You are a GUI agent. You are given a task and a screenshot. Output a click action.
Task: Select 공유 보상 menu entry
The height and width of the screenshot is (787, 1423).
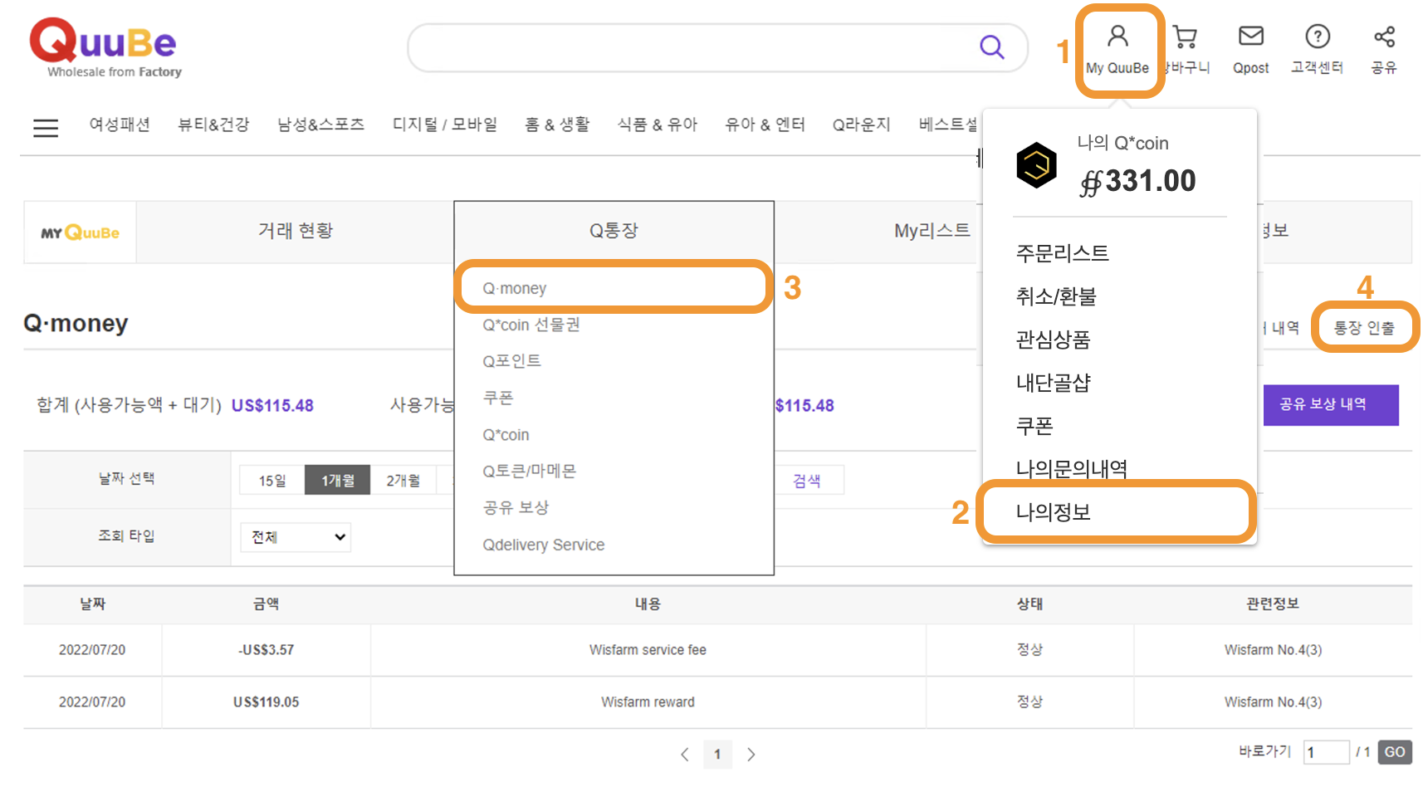click(x=516, y=507)
